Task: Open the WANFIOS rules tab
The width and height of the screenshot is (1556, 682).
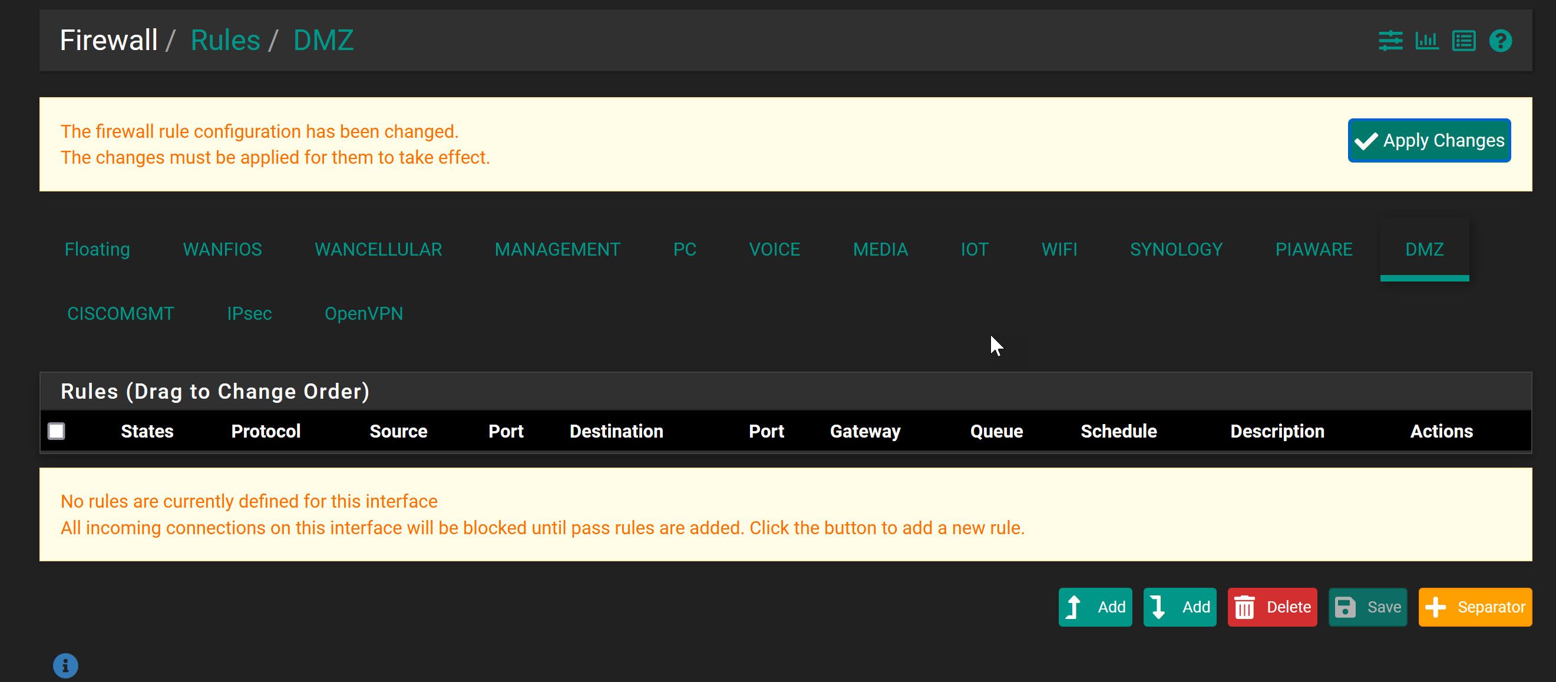Action: pyautogui.click(x=222, y=249)
